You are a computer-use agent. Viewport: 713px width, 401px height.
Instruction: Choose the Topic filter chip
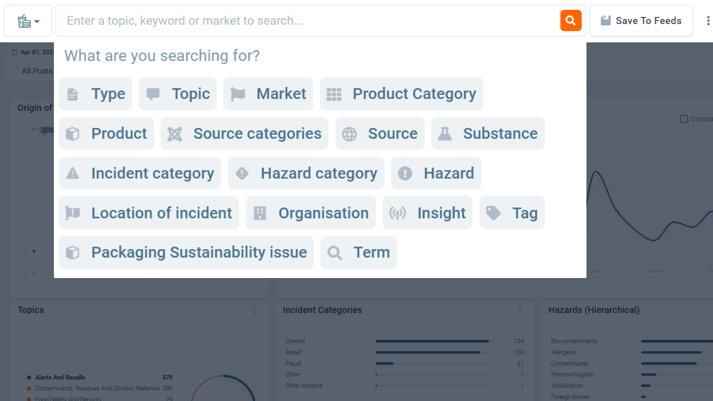click(178, 94)
